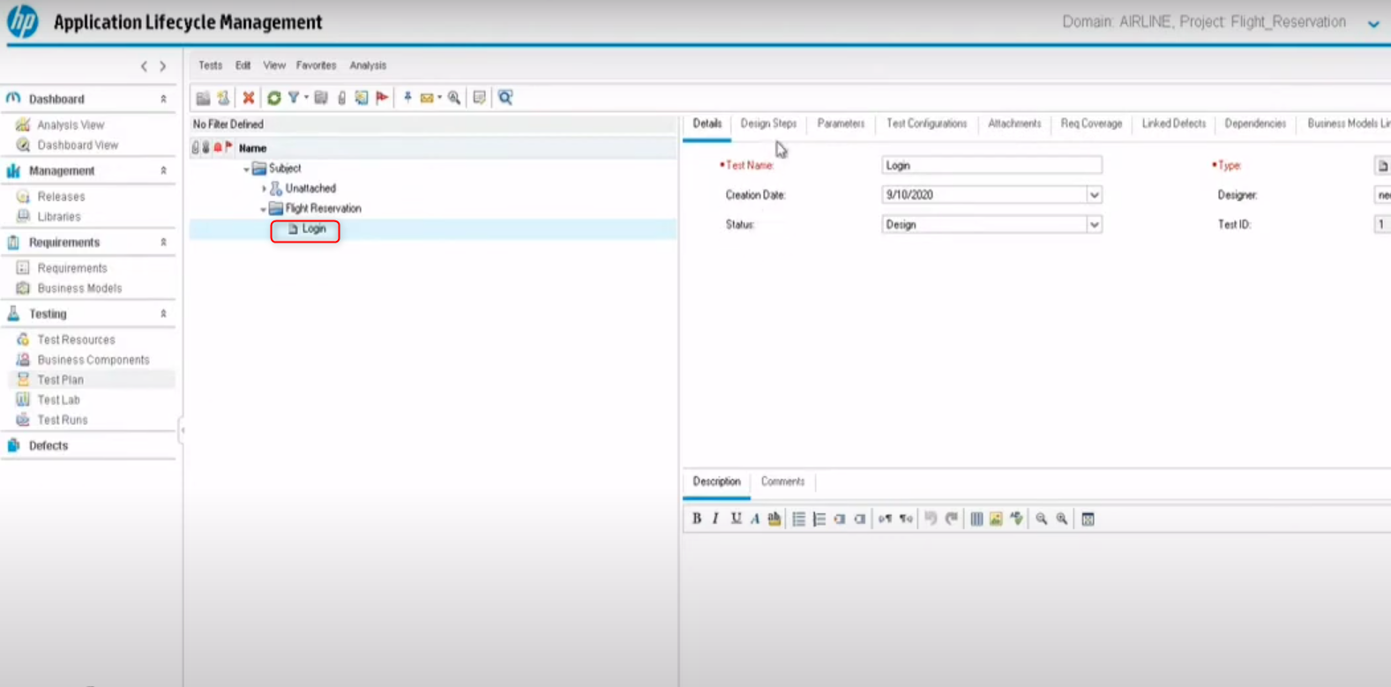Click the envelope send by email icon
This screenshot has height=687, width=1391.
[x=427, y=98]
